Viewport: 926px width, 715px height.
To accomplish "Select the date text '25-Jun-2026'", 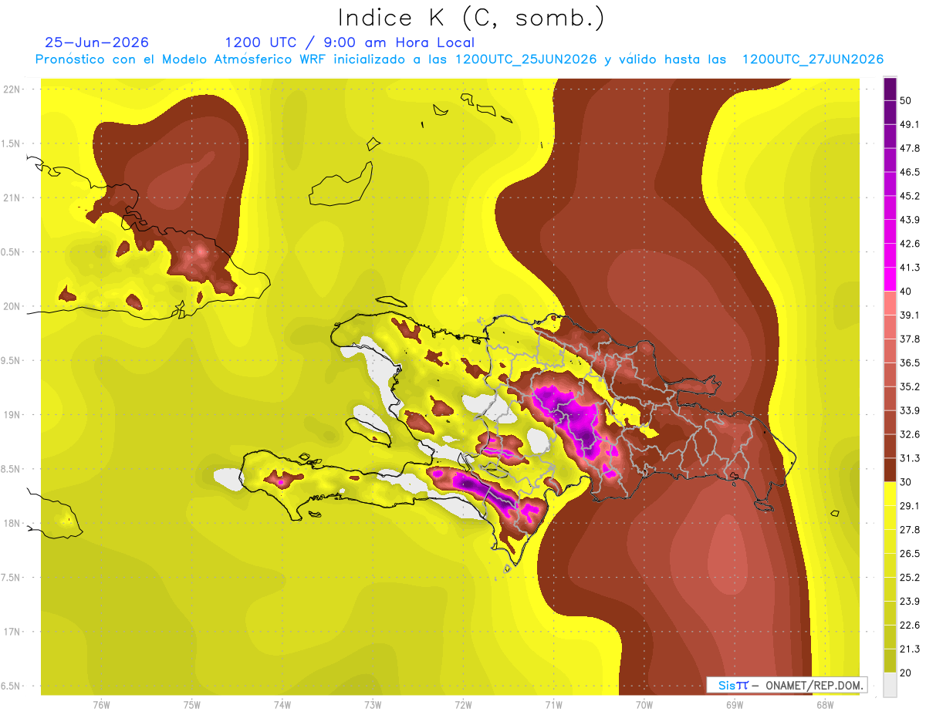I will pyautogui.click(x=97, y=42).
